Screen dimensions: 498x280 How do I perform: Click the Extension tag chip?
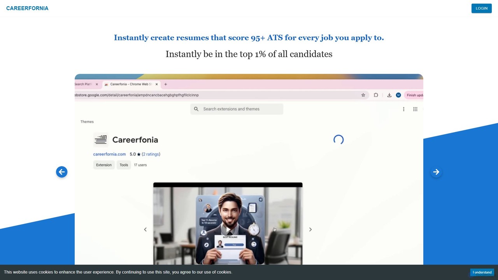point(104,165)
